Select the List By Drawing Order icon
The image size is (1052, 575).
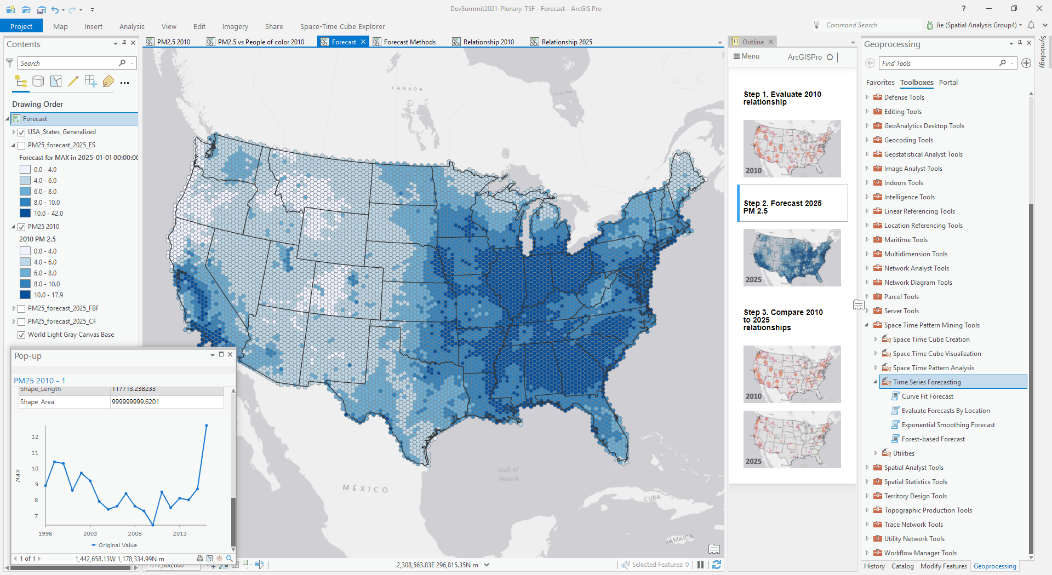click(21, 82)
